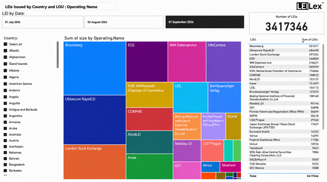327x182 pixels.
Task: Click the country list scrollbar
Action: (58, 55)
